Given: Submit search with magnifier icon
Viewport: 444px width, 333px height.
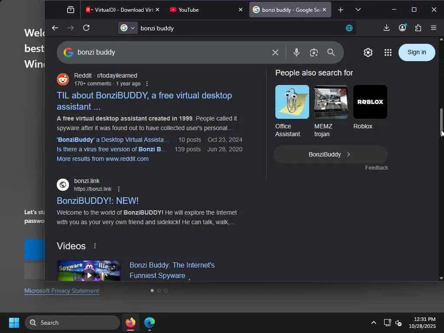Looking at the screenshot, I should (x=331, y=52).
